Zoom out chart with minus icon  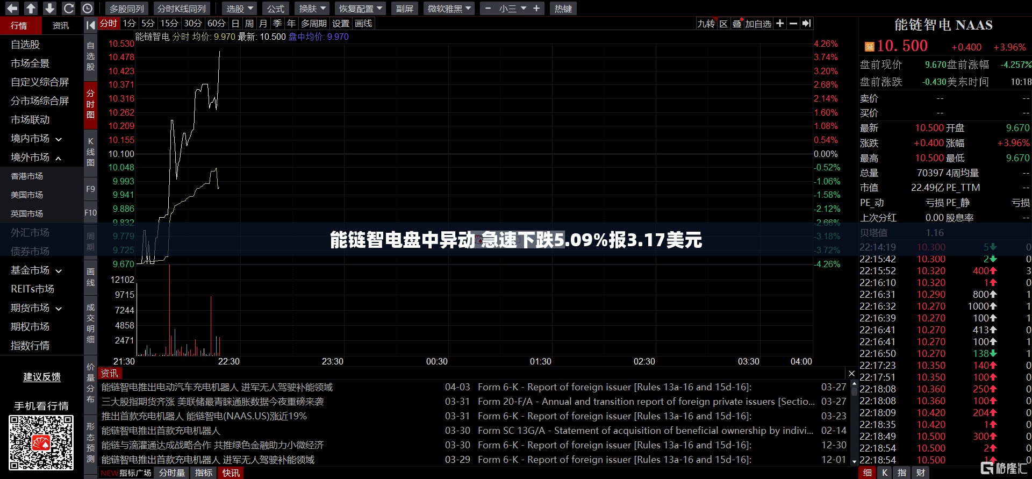pyautogui.click(x=793, y=24)
